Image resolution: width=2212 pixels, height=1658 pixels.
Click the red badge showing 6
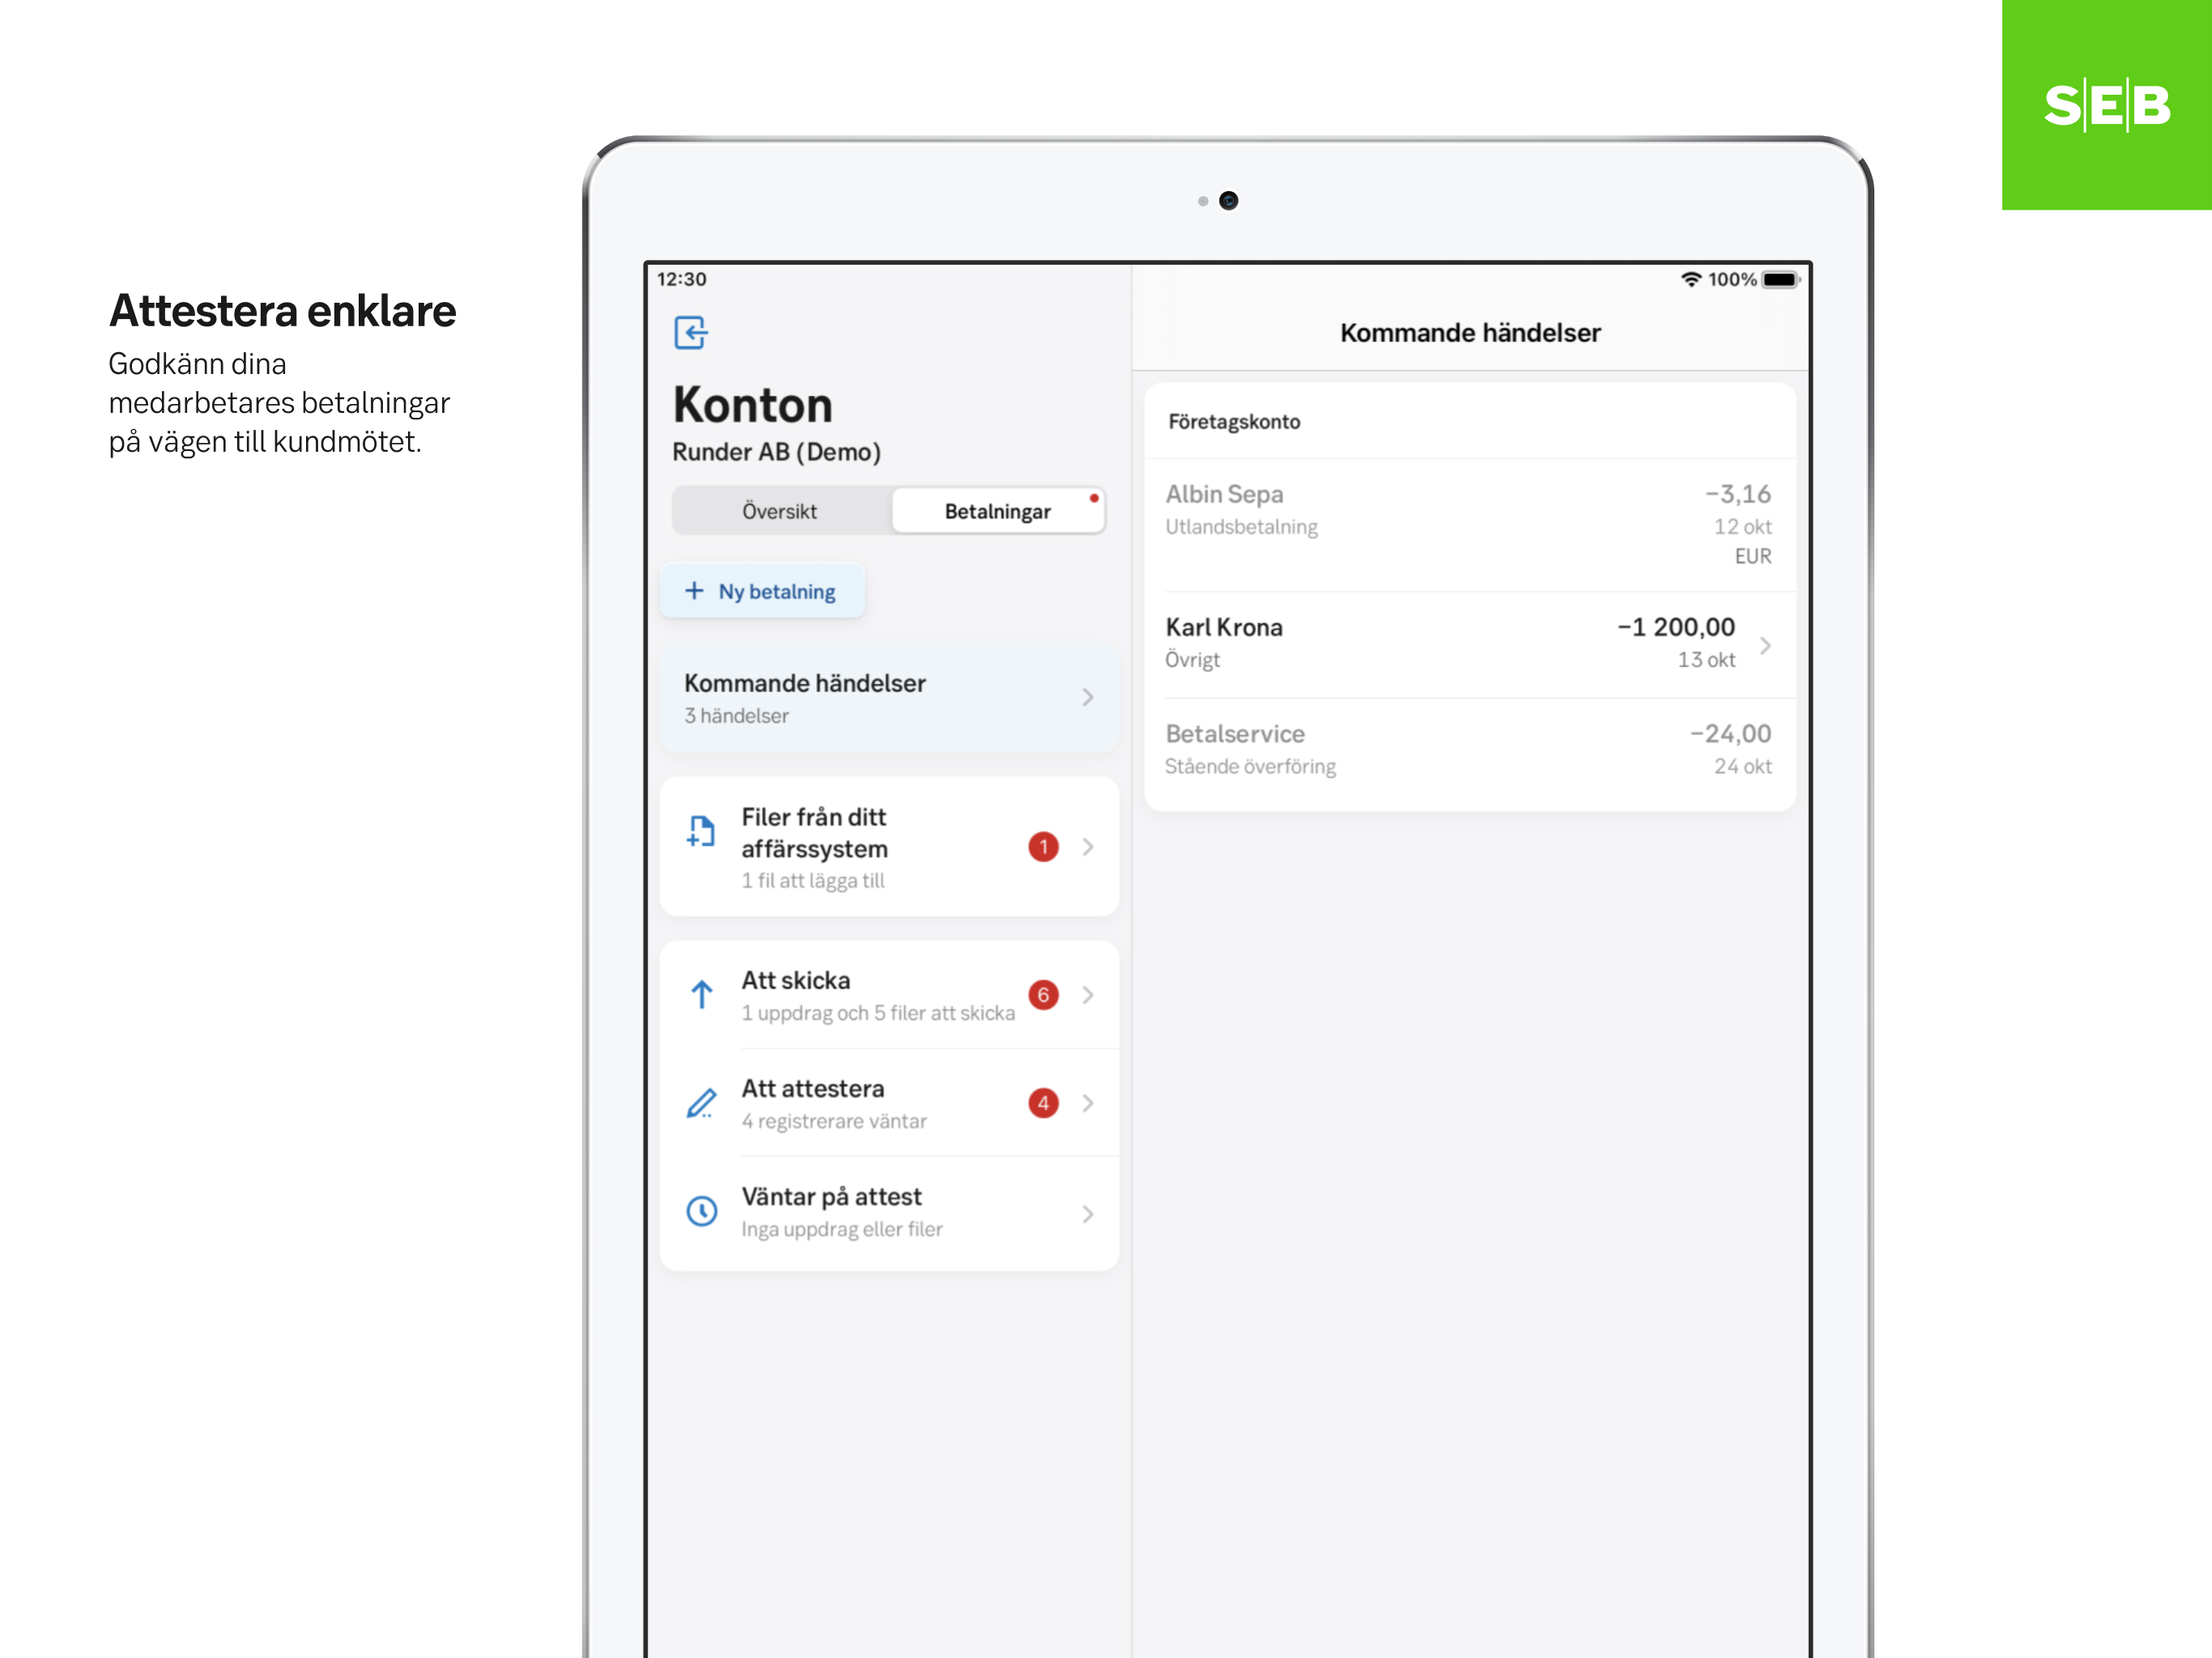click(x=1043, y=995)
